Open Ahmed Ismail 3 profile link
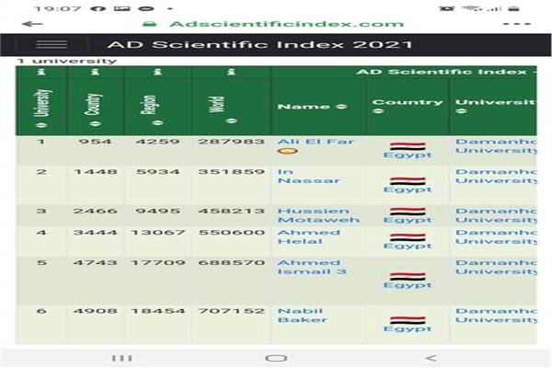This screenshot has width=552, height=368. click(x=312, y=267)
